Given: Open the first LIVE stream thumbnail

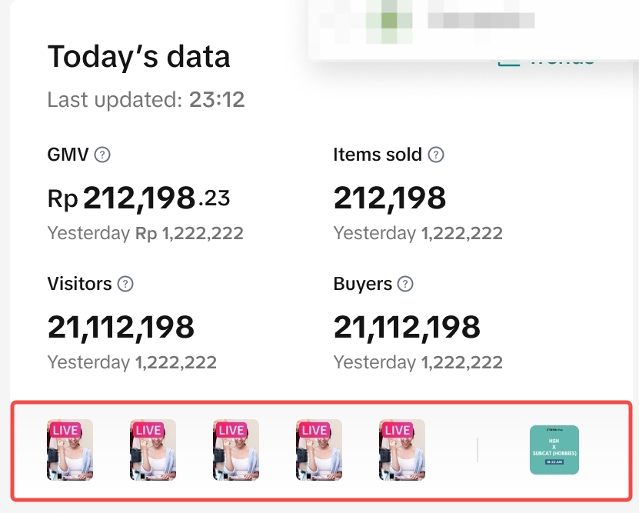Looking at the screenshot, I should pos(70,450).
